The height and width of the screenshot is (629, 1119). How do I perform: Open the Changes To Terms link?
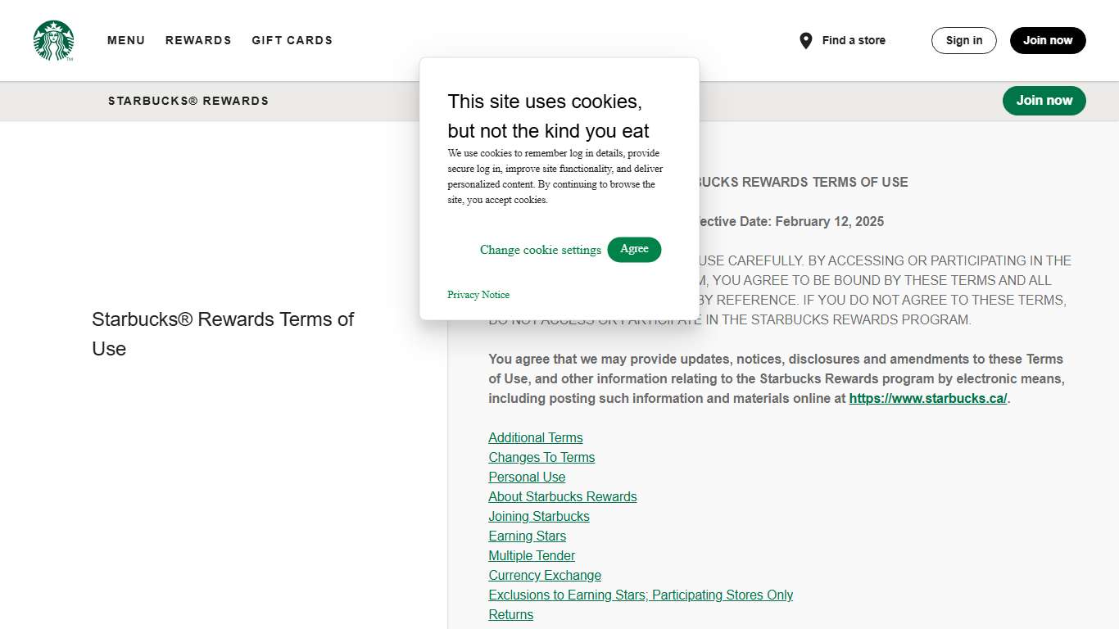point(541,457)
